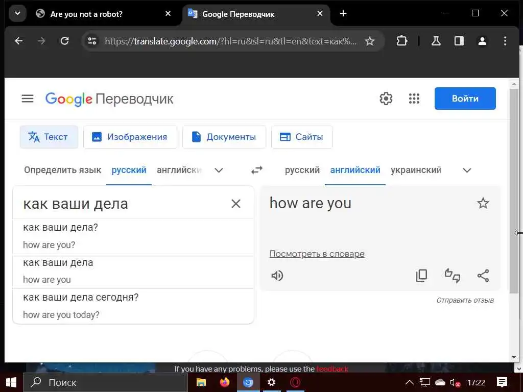Click the source text 'как ваши дела'

[x=76, y=204]
